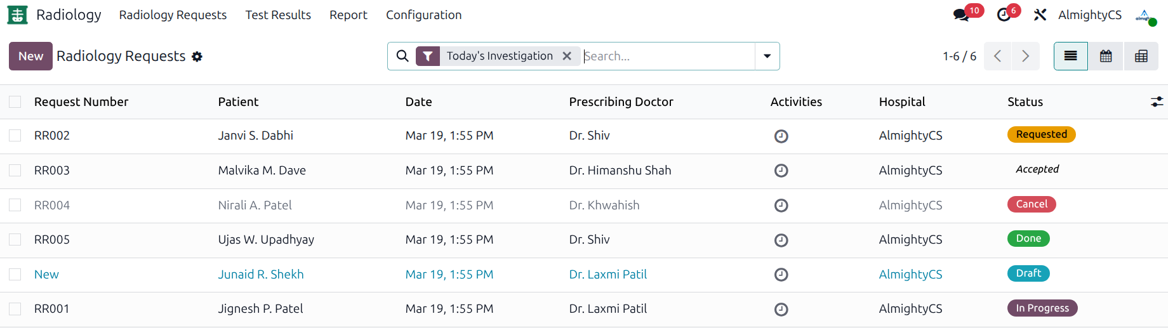Tick the checkbox for RR005
The width and height of the screenshot is (1168, 328).
pyautogui.click(x=15, y=239)
